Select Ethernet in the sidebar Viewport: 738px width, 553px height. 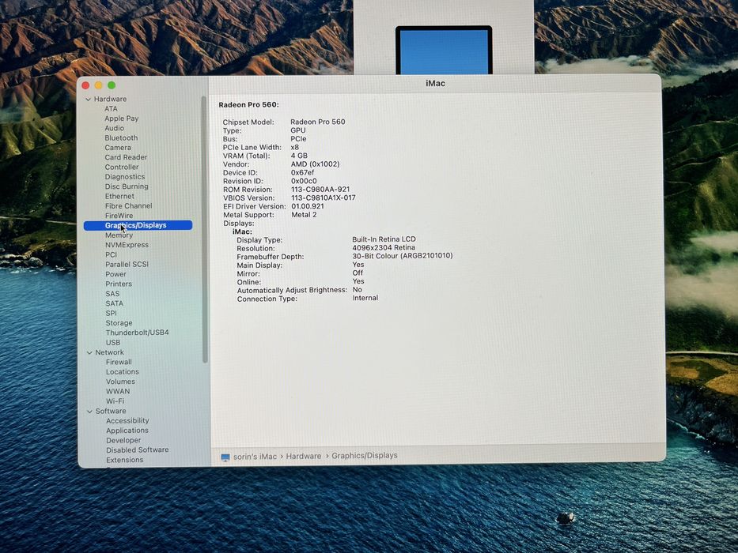coord(119,196)
